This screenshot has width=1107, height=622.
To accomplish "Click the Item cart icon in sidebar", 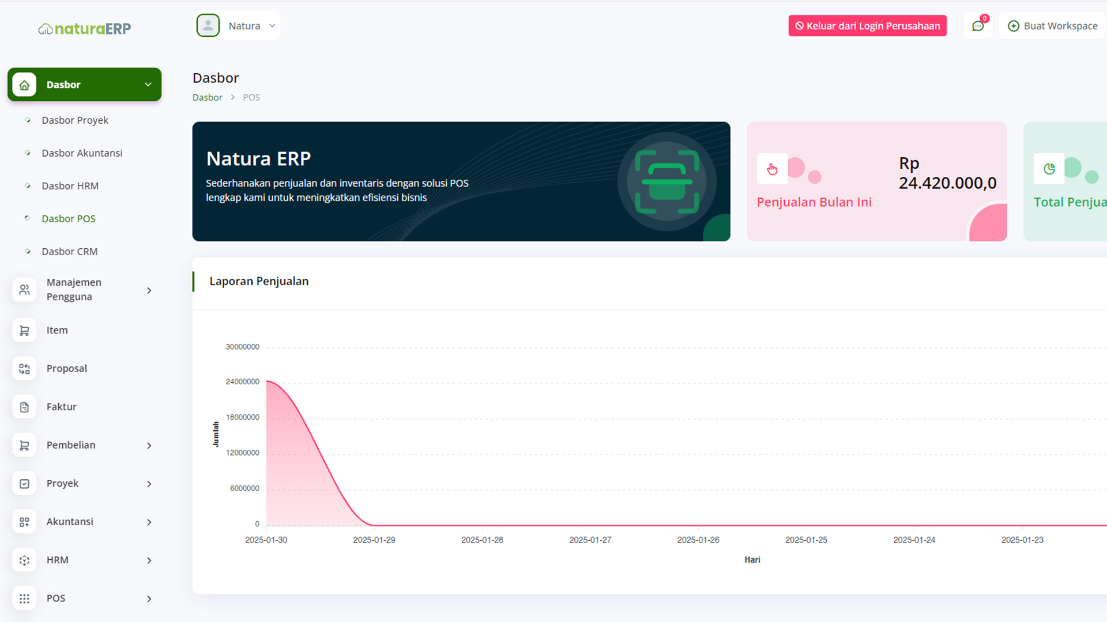I will coord(24,331).
